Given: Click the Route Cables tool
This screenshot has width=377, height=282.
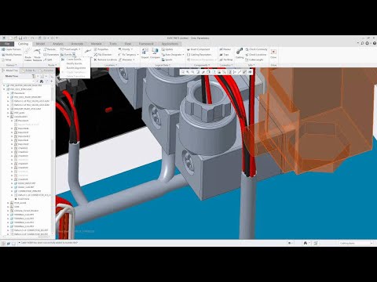Looking at the screenshot, I should pyautogui.click(x=28, y=54).
